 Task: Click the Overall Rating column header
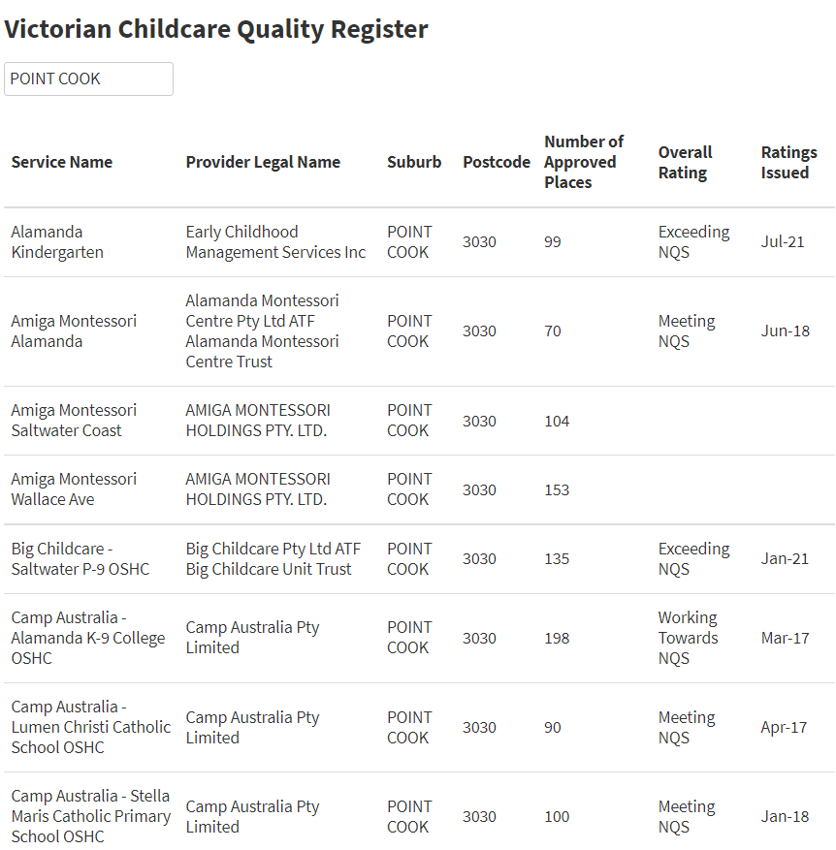click(685, 162)
